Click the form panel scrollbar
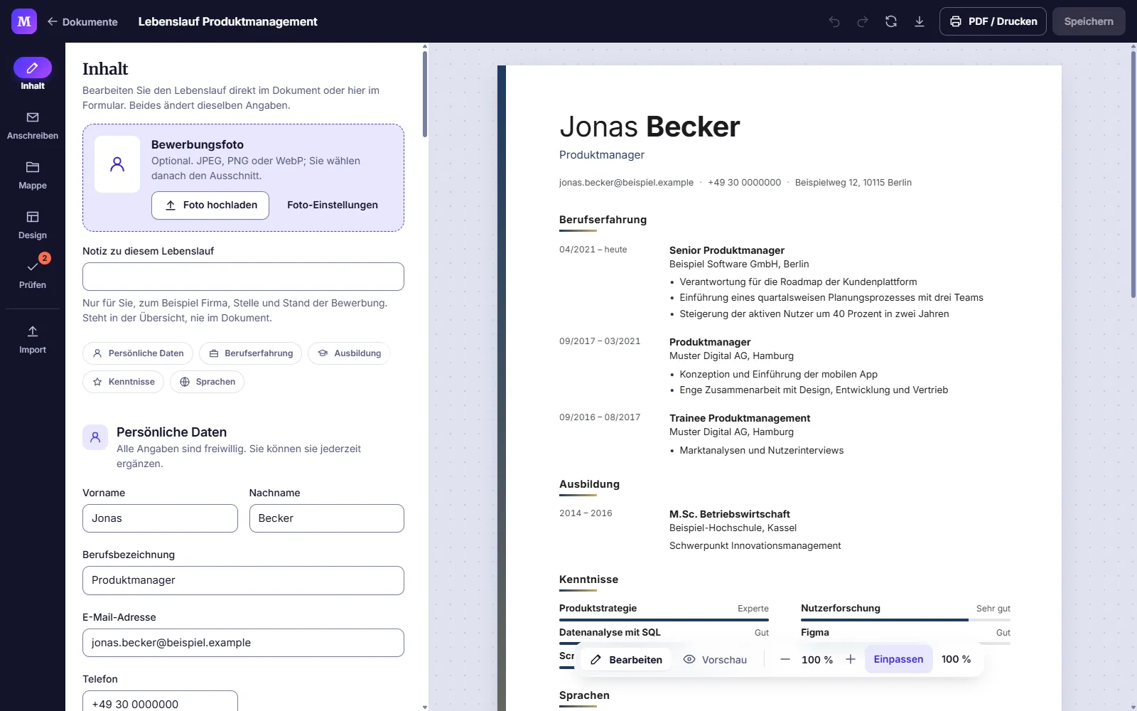The image size is (1137, 711). pos(425,92)
